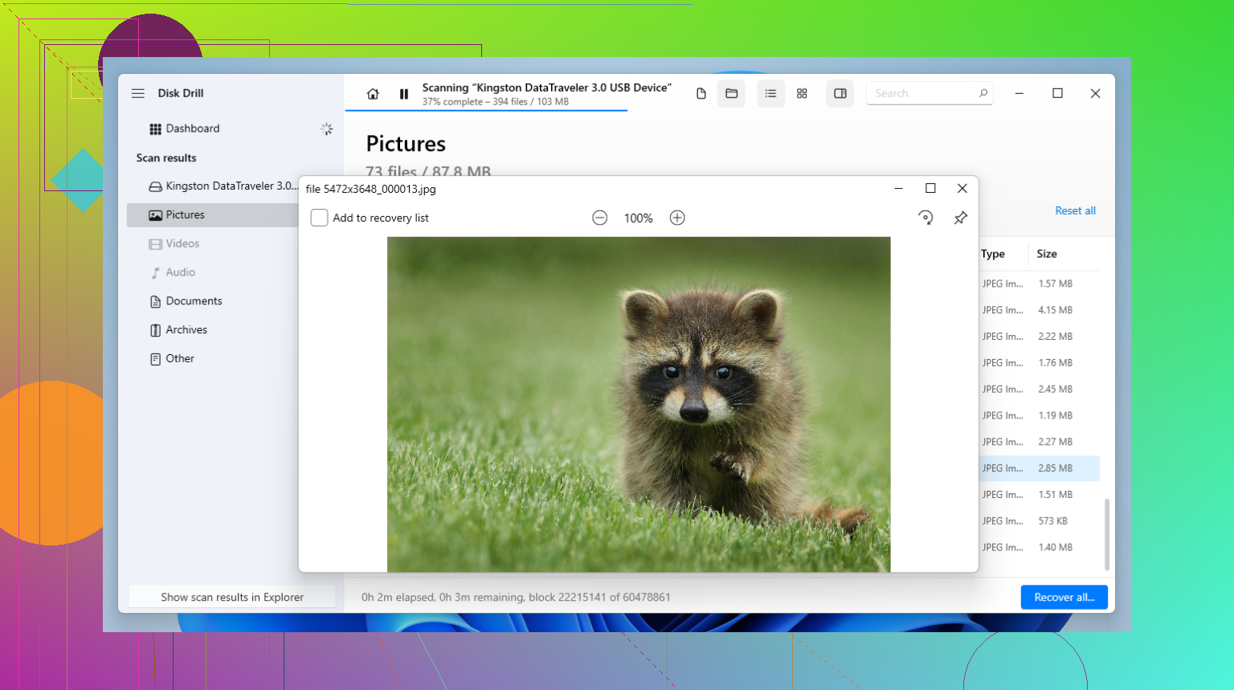
Task: Click the search magnifier icon
Action: [983, 93]
